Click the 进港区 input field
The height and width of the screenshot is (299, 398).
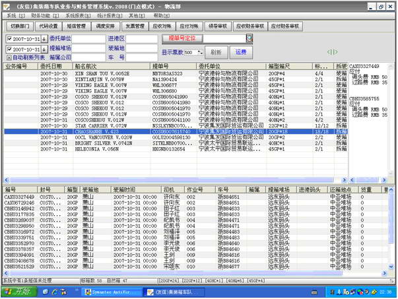(142, 39)
